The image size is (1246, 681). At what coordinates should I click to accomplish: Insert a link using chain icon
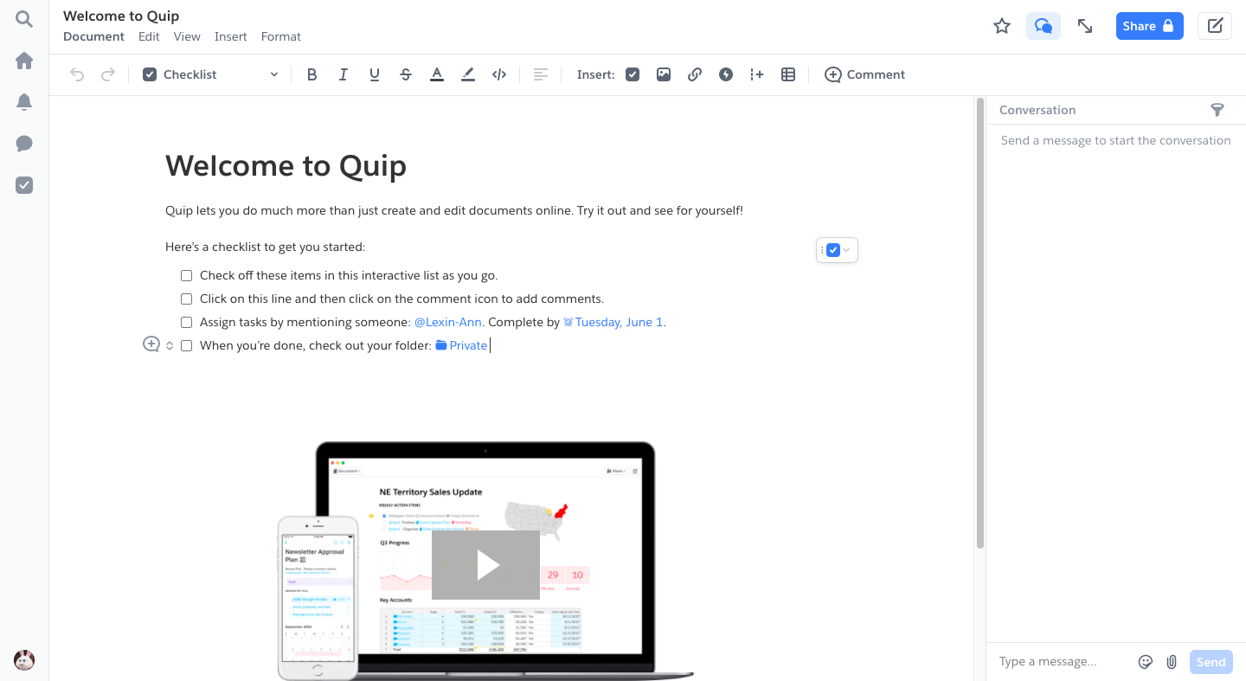pos(695,74)
